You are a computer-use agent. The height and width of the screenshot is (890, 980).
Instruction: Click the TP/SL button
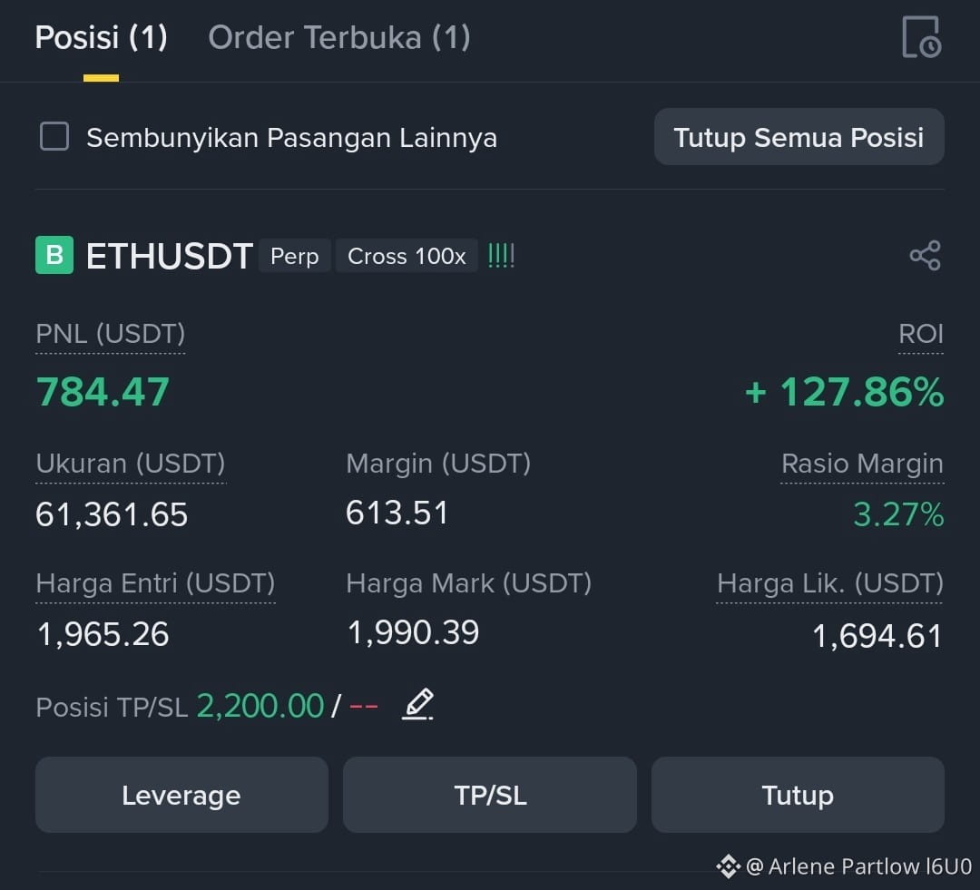point(490,795)
